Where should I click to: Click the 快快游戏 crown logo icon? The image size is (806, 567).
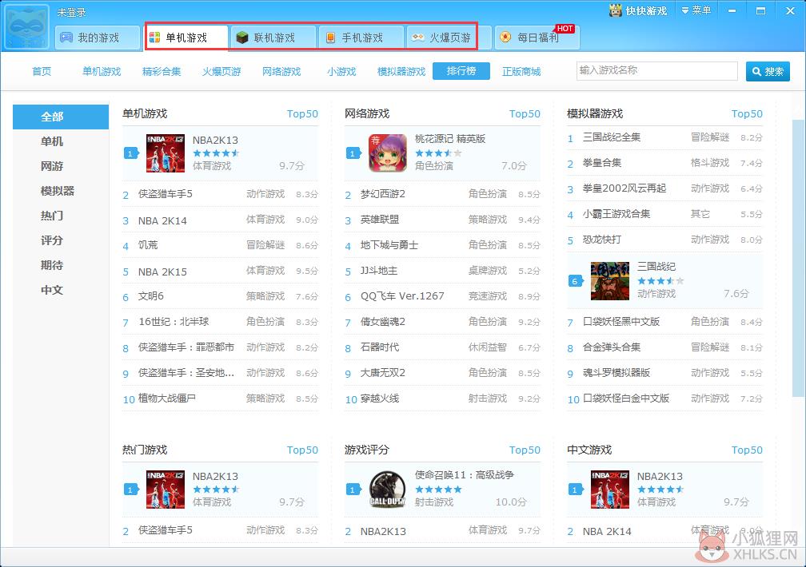coord(616,10)
